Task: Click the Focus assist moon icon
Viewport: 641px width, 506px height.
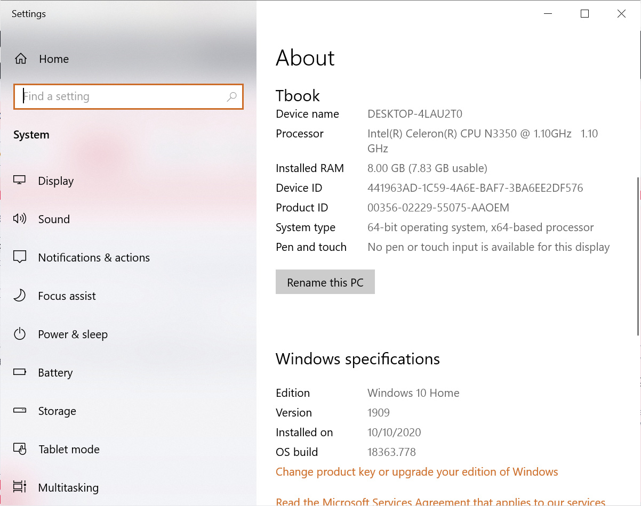Action: (20, 296)
